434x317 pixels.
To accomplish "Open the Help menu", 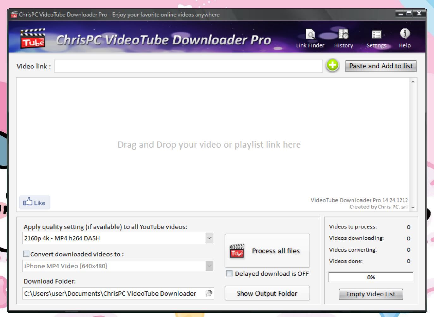I will [x=405, y=38].
